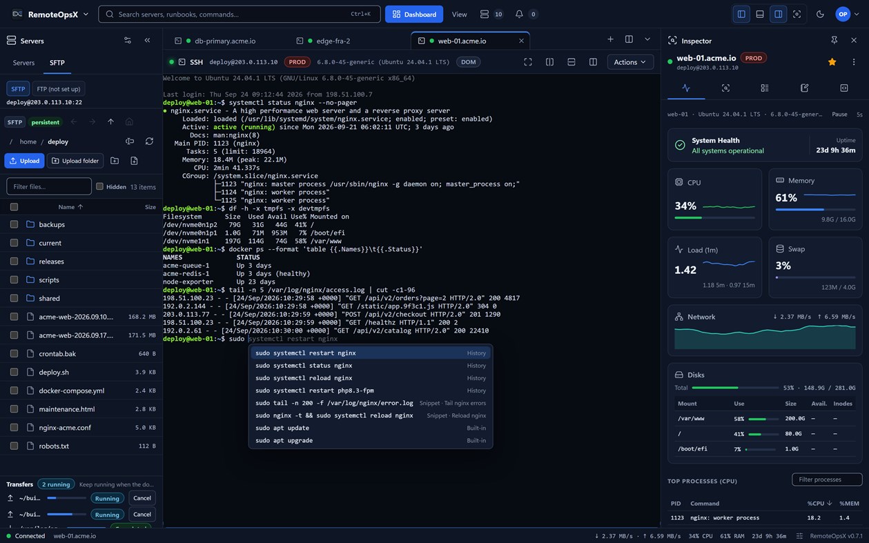This screenshot has width=869, height=543.
Task: Choose 'sudo apt update' suggestion
Action: (370, 428)
